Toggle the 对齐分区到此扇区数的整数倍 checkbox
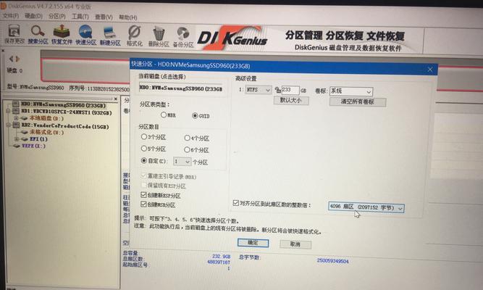The image size is (483, 290). (x=236, y=203)
